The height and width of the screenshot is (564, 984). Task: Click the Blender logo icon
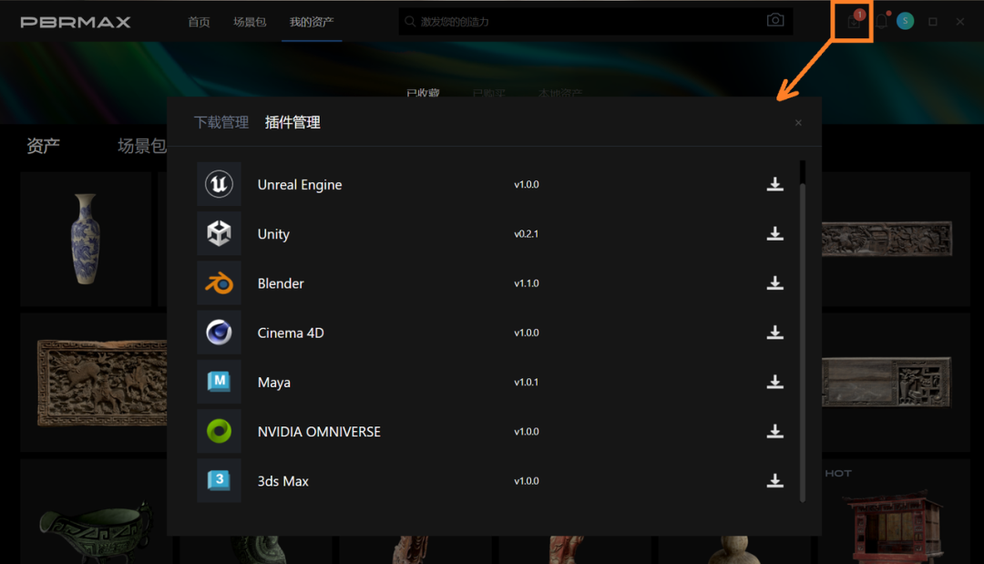tap(219, 283)
